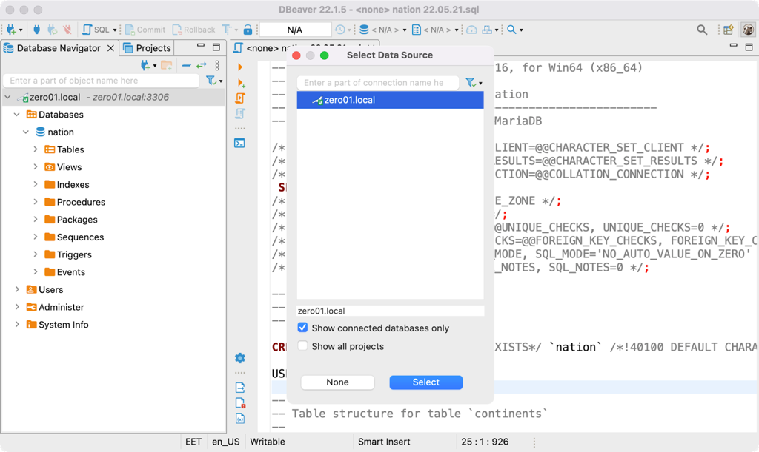The height and width of the screenshot is (452, 759).
Task: Select the Database Navigator tab
Action: (58, 48)
